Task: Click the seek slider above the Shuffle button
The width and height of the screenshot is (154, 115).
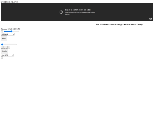Action: tap(9, 45)
